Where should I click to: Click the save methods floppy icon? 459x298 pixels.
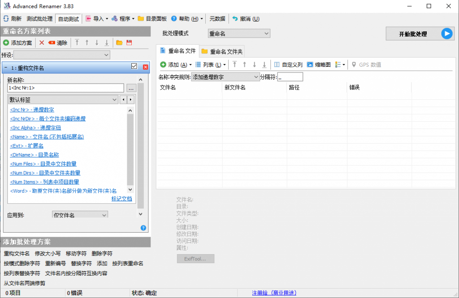click(x=129, y=43)
